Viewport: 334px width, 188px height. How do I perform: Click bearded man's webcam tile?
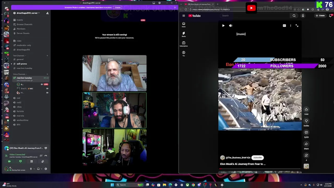(115, 73)
